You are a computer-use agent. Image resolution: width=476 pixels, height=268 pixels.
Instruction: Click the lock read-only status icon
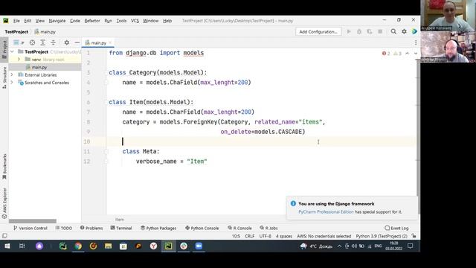[414, 236]
